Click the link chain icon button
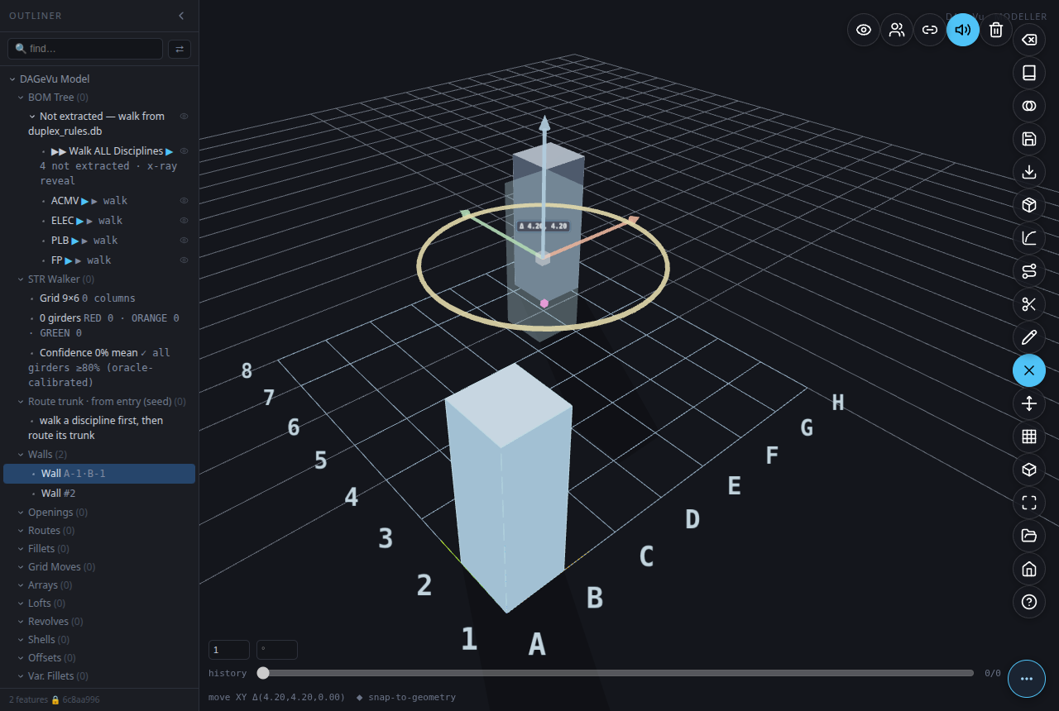The width and height of the screenshot is (1059, 711). coord(930,30)
